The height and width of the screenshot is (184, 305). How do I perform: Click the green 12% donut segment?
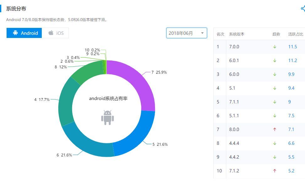88,71
